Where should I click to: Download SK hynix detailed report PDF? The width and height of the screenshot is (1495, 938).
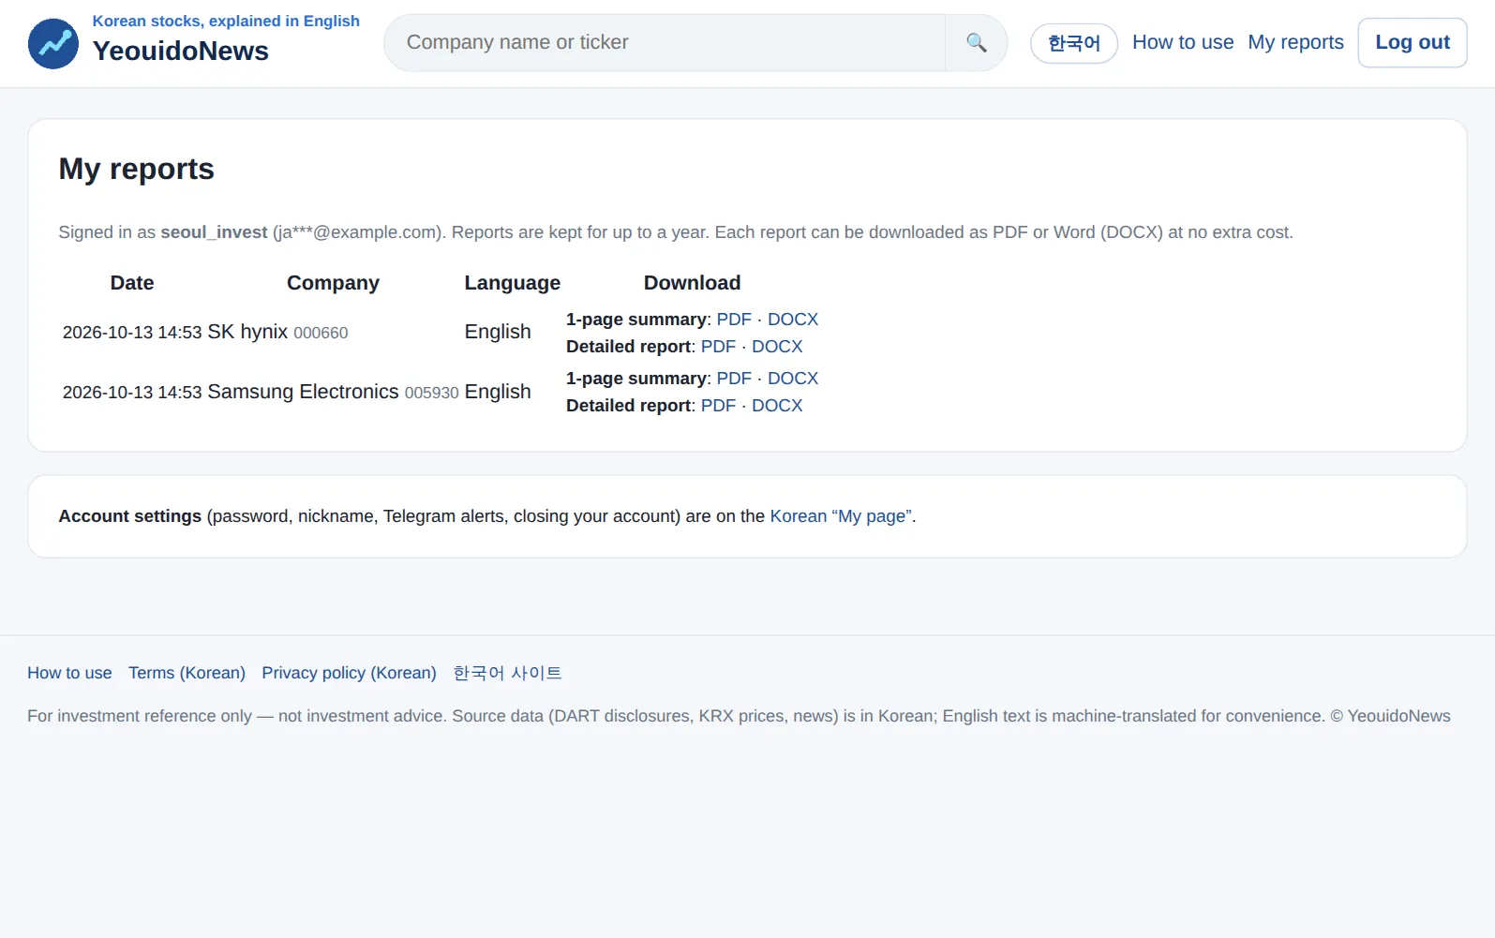pyautogui.click(x=718, y=347)
